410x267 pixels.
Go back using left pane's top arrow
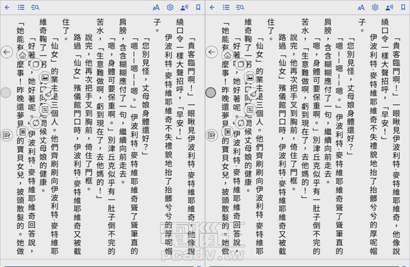(7, 7)
